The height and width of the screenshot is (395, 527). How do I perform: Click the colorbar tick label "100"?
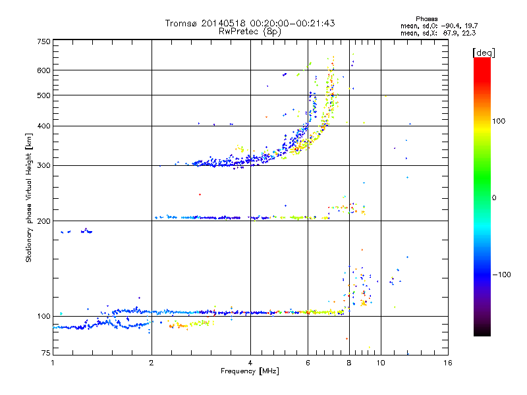tap(499, 121)
